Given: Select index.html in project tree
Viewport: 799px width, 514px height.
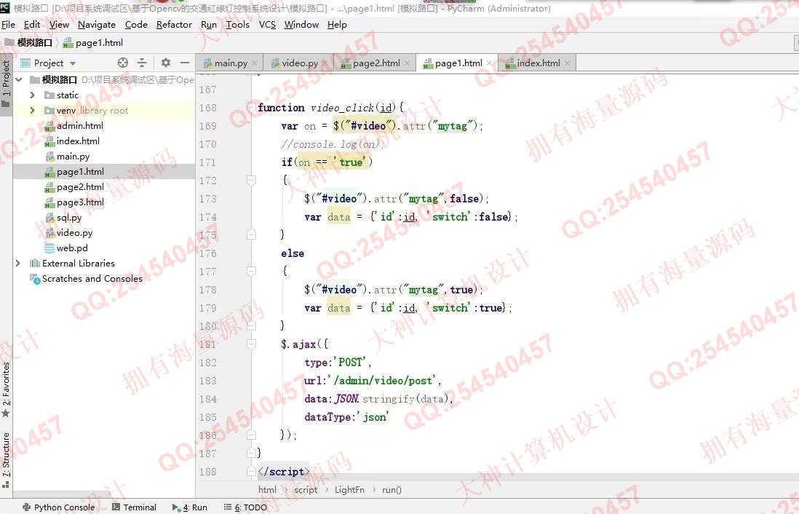Looking at the screenshot, I should click(78, 141).
